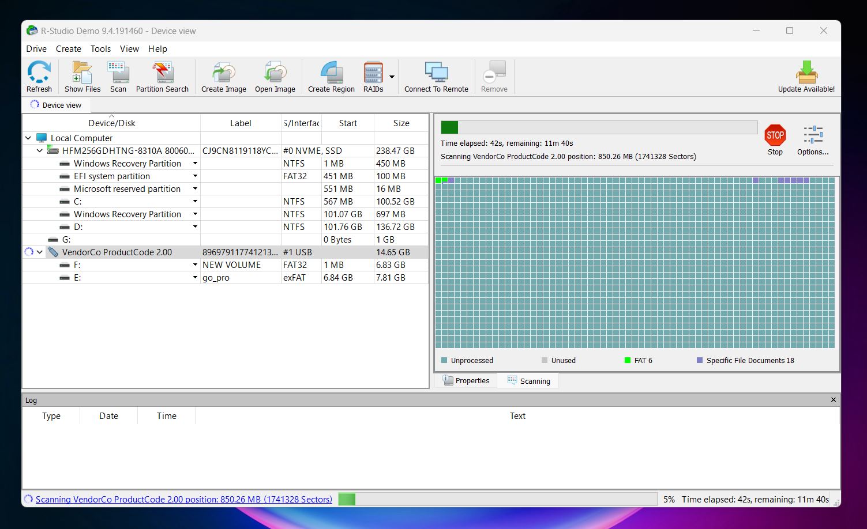Click the C: partition icon

click(65, 202)
